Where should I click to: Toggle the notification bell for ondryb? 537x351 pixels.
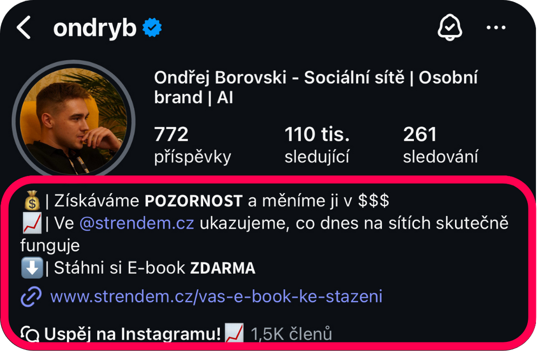point(449,27)
